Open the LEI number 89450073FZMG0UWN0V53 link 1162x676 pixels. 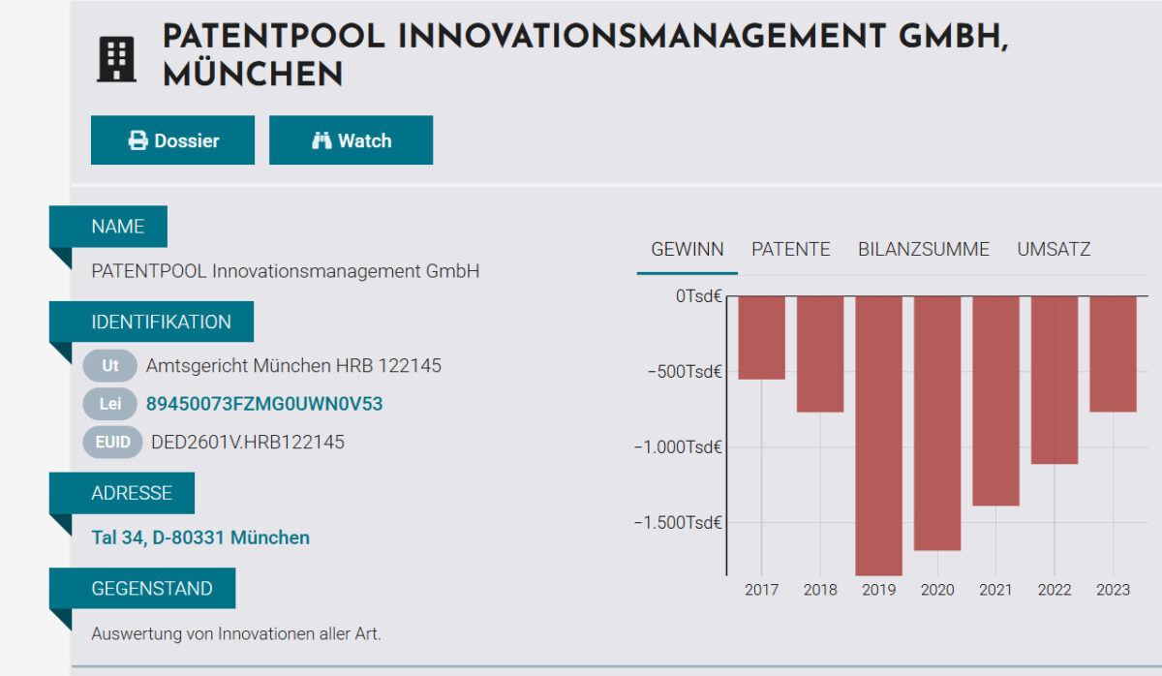tap(264, 404)
